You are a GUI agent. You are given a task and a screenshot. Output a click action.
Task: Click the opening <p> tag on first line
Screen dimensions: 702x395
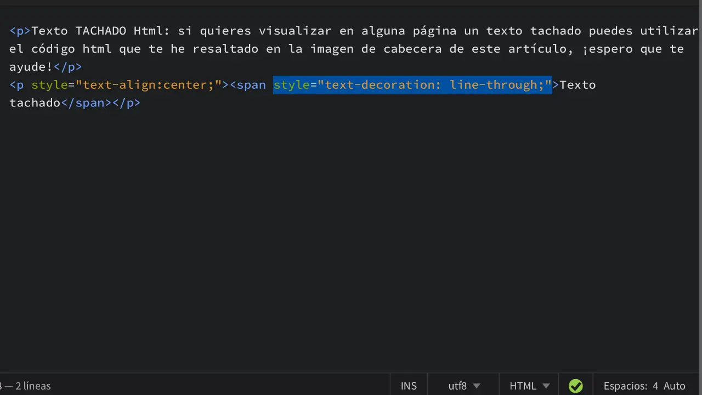19,31
